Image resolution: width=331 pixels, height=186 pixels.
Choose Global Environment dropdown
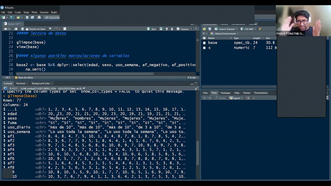(x=224, y=34)
